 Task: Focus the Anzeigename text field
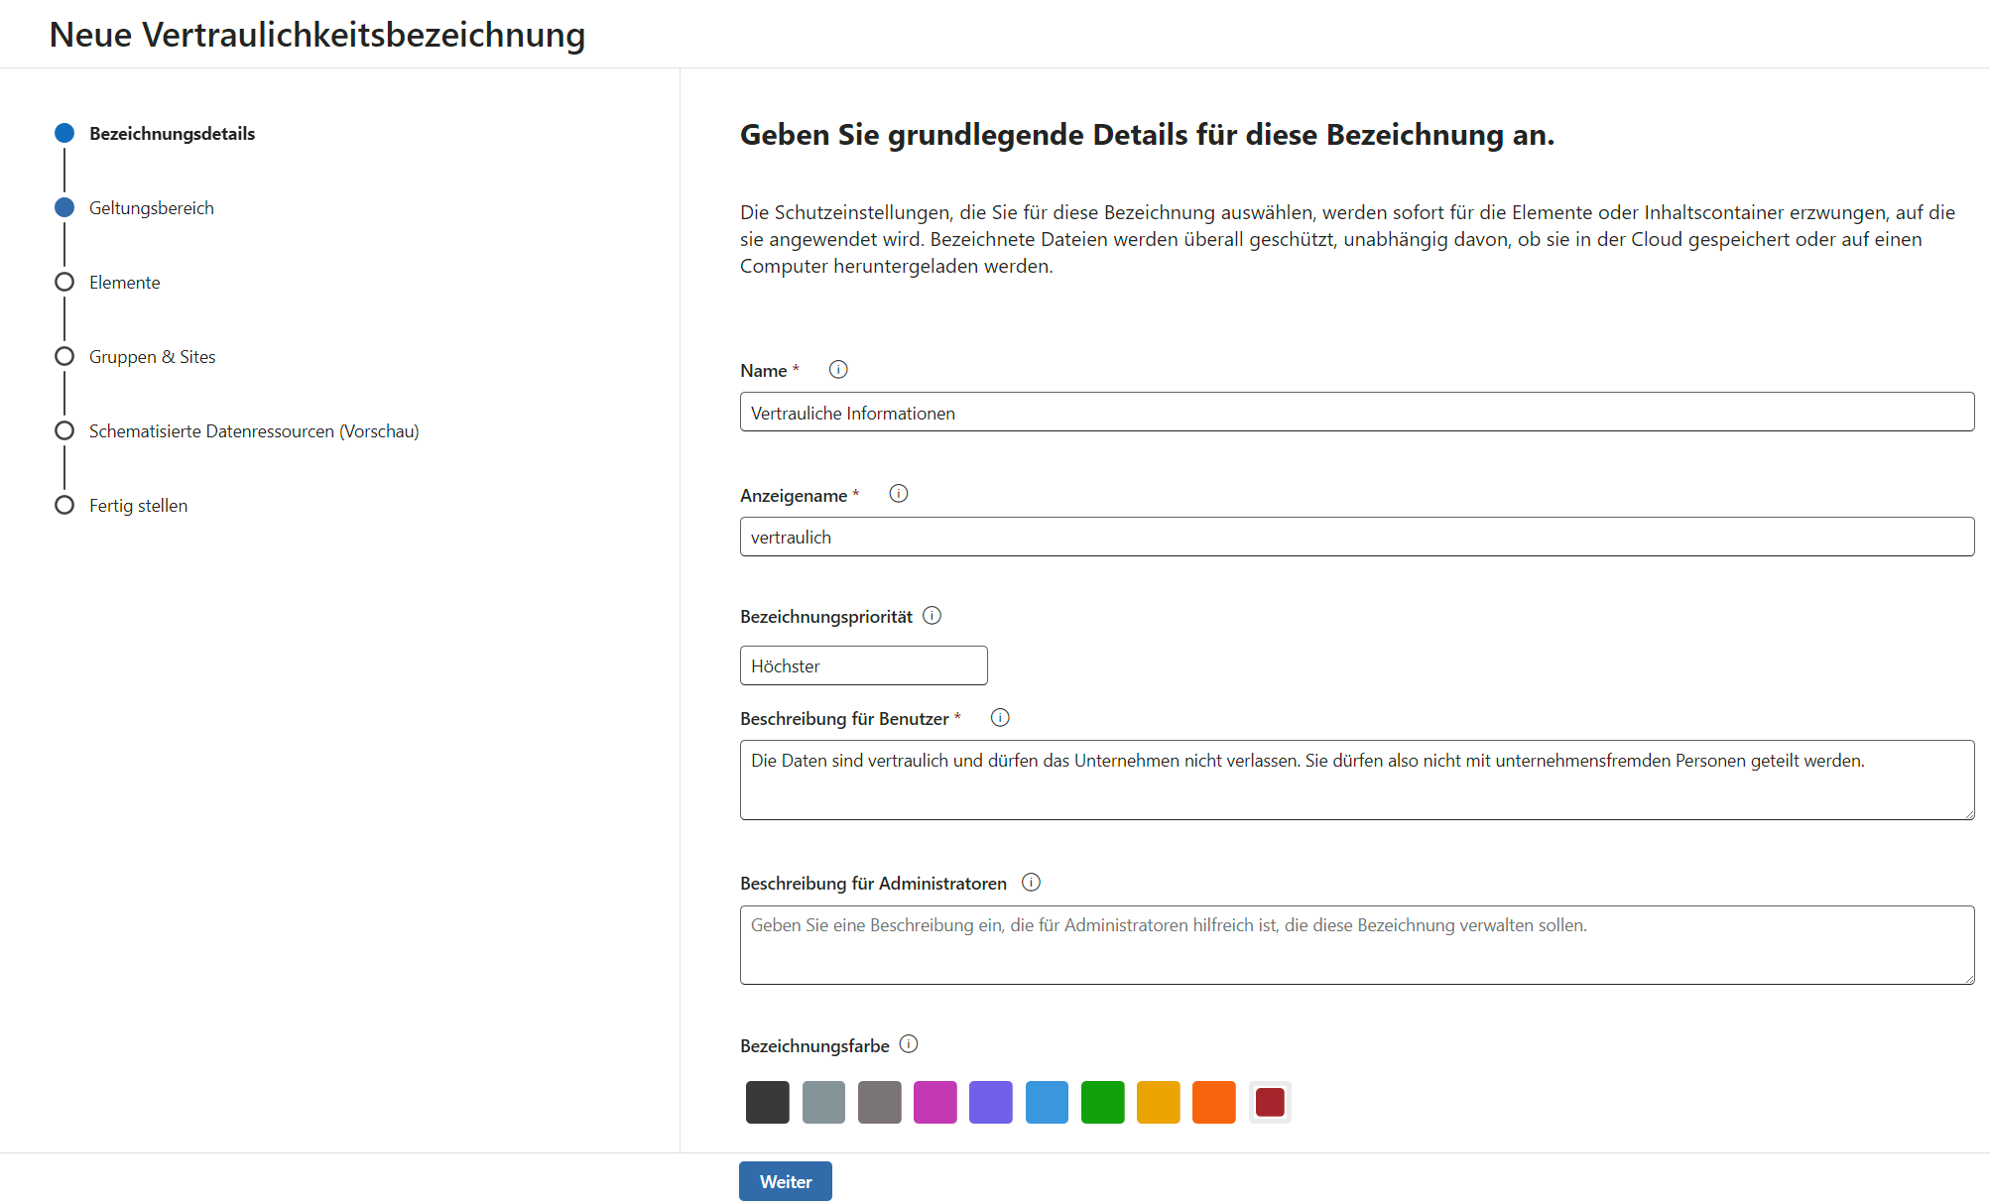1356,537
